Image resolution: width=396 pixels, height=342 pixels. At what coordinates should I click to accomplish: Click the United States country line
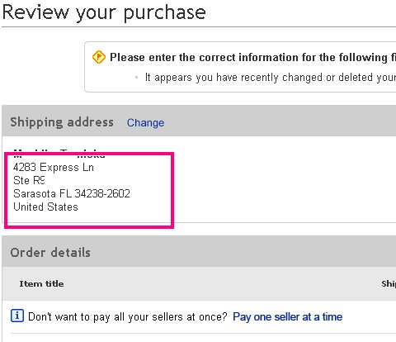coord(45,207)
